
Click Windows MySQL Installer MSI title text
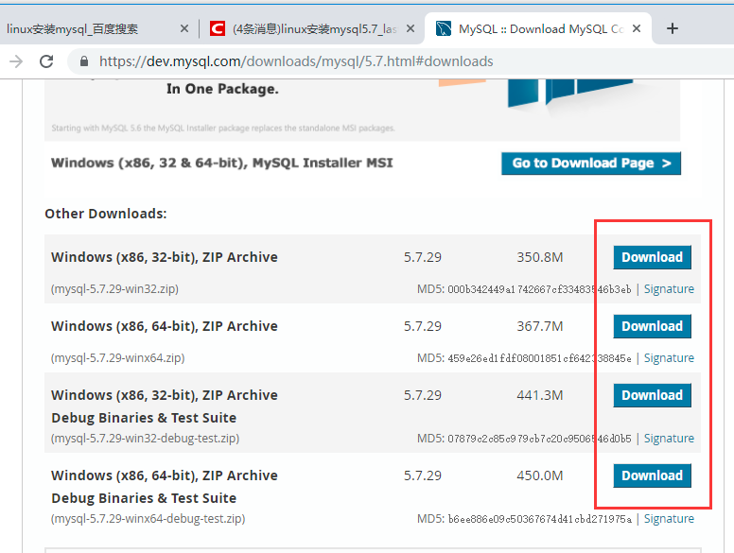tap(222, 163)
